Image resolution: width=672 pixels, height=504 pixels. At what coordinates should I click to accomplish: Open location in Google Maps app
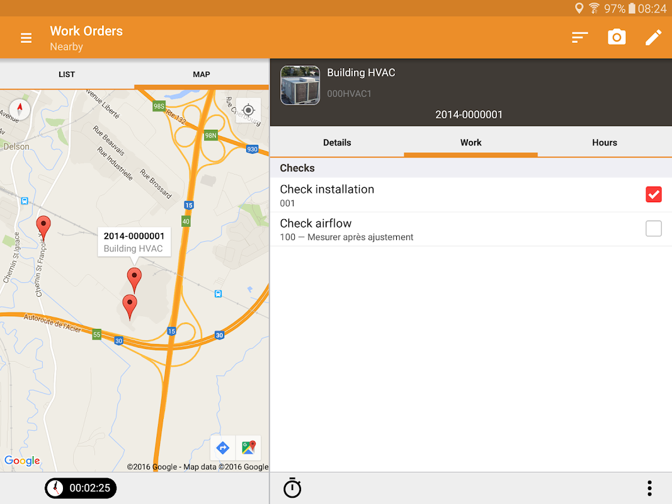coord(249,448)
